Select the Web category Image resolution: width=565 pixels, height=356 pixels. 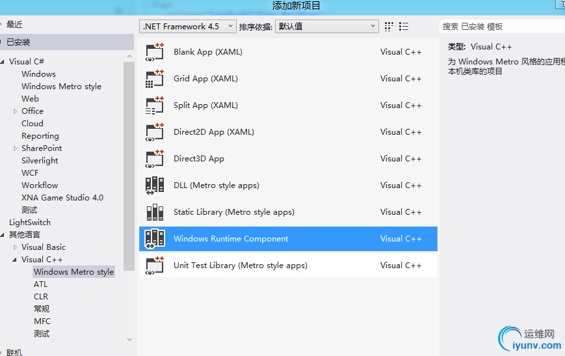tap(30, 99)
